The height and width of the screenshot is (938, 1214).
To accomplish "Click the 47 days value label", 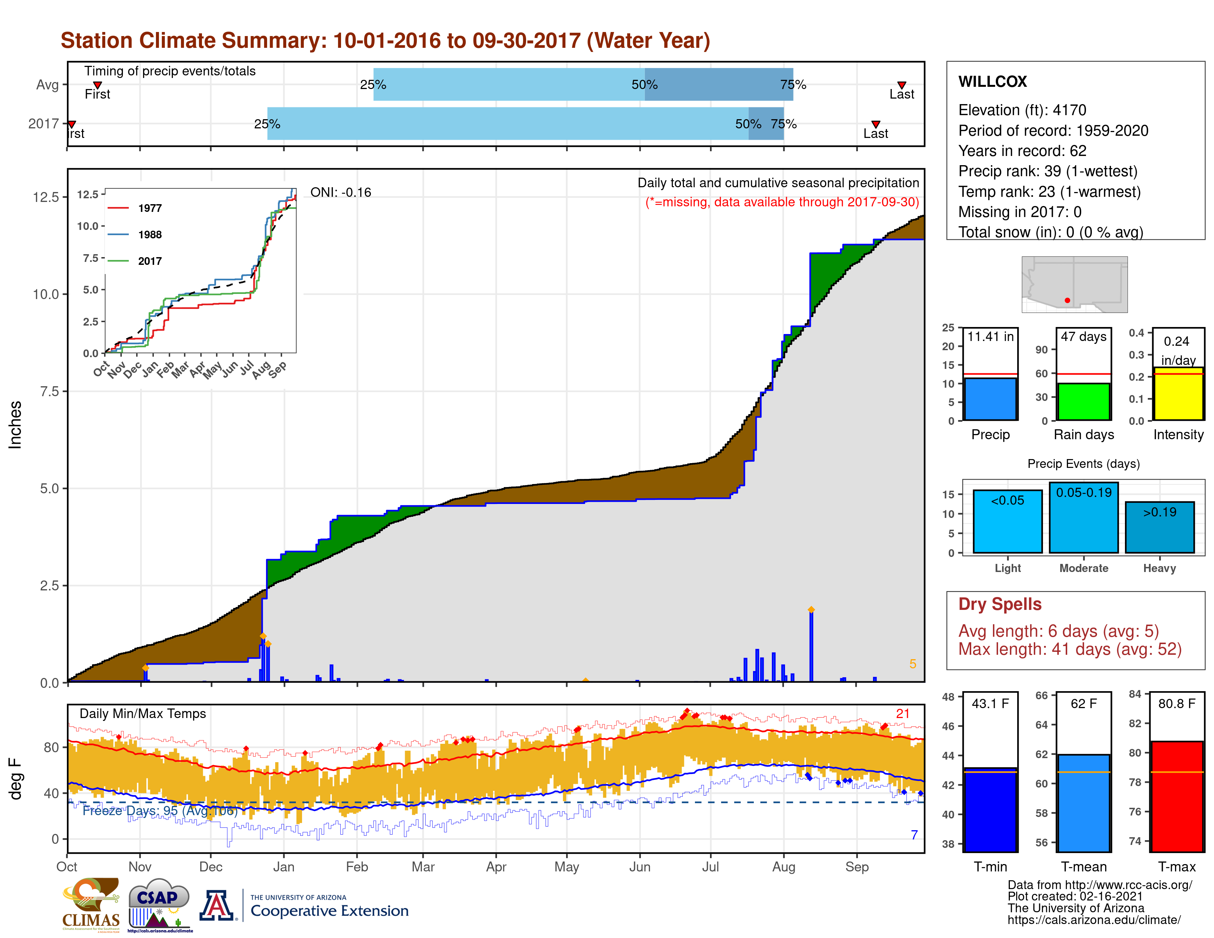I will coord(1083,337).
